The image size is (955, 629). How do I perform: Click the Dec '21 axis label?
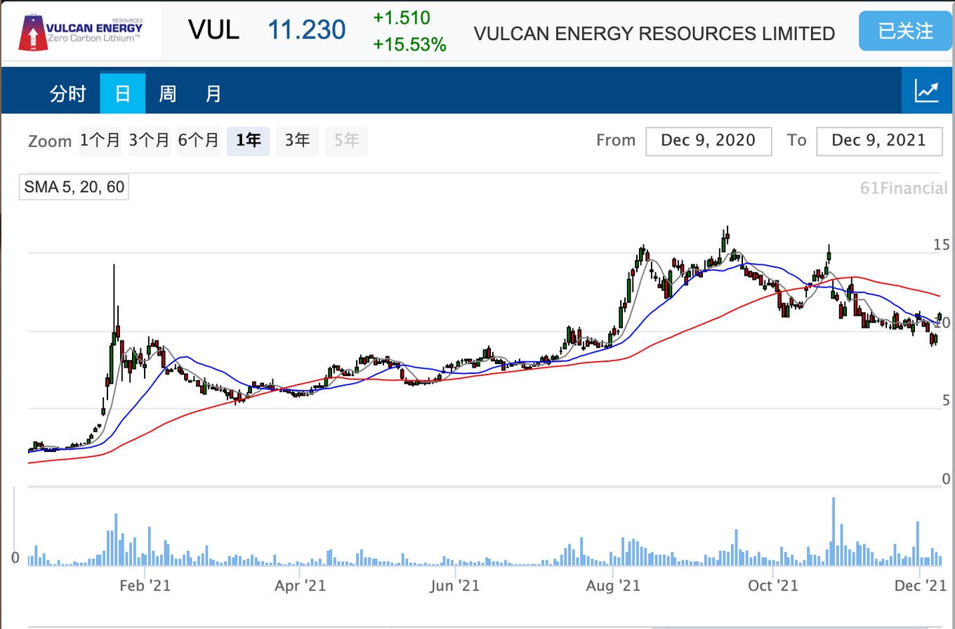(921, 585)
